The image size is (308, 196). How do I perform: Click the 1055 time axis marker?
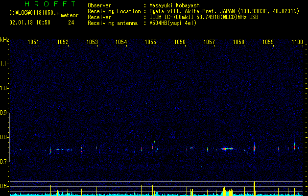click(150, 42)
